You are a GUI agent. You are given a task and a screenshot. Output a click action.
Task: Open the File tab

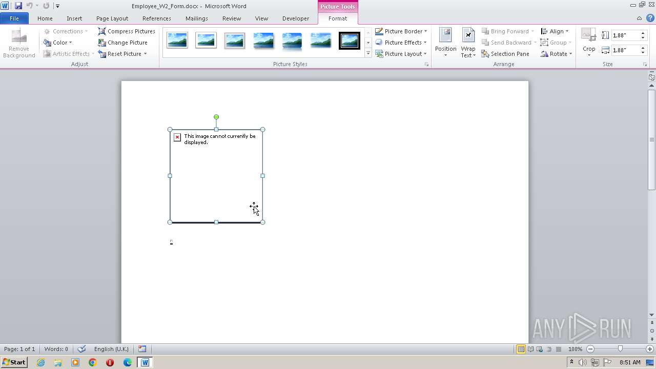(14, 18)
